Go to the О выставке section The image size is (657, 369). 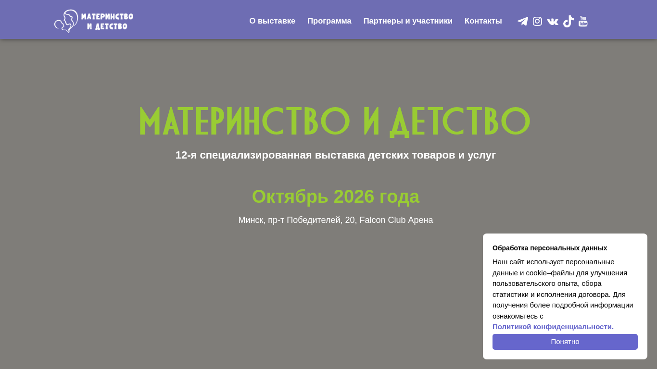click(272, 21)
